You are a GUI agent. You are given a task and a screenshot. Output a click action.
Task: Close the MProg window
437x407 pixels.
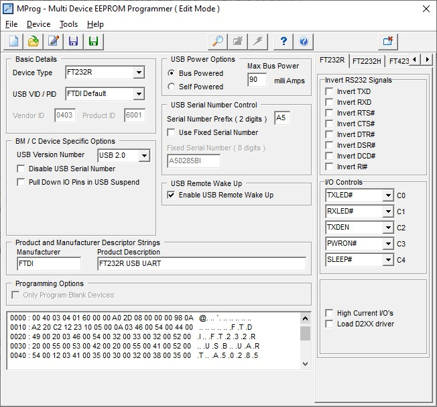pos(426,9)
